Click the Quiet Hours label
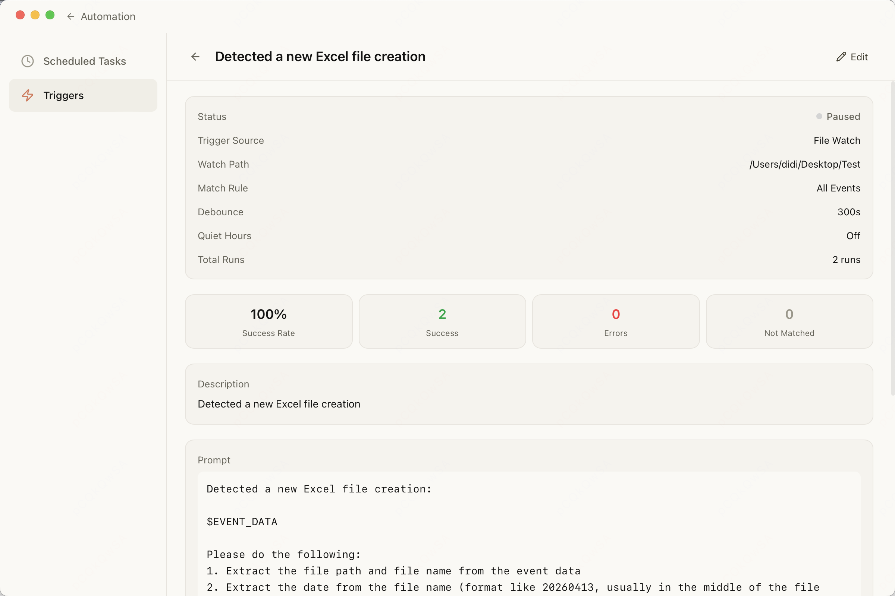Image resolution: width=895 pixels, height=596 pixels. [x=224, y=236]
